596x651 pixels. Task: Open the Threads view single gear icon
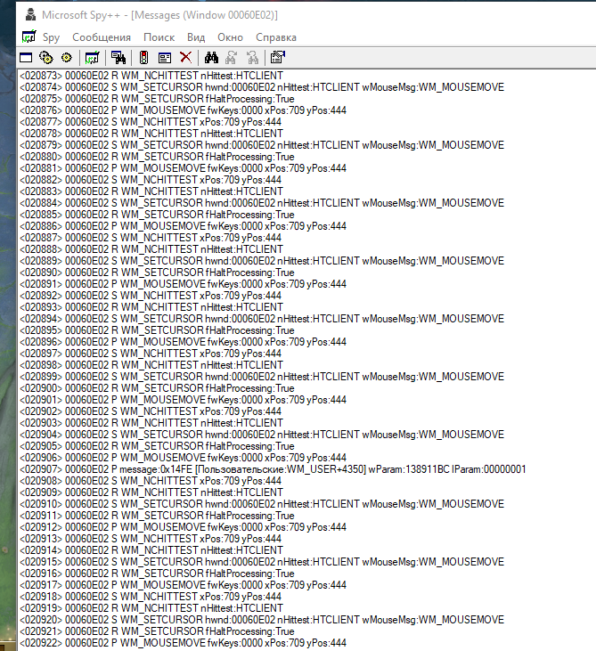[67, 58]
